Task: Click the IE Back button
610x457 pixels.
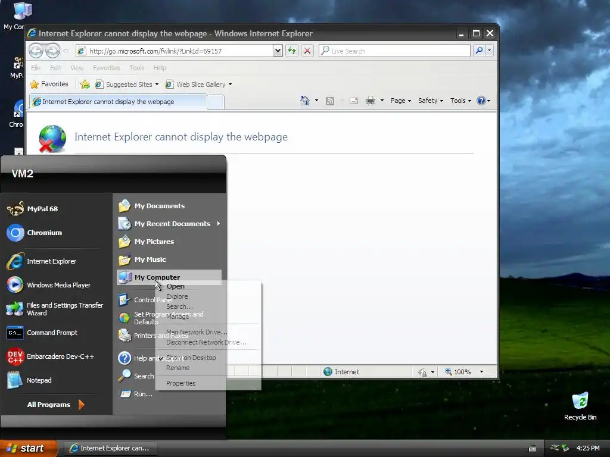Action: point(36,51)
